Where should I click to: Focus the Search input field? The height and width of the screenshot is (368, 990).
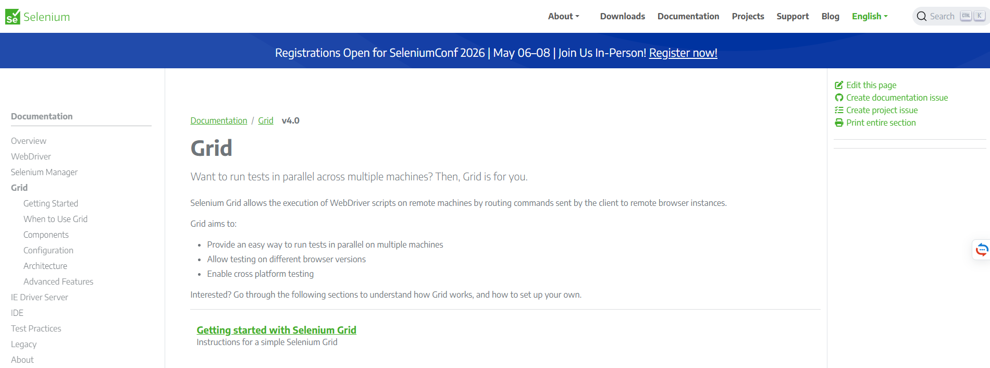943,16
